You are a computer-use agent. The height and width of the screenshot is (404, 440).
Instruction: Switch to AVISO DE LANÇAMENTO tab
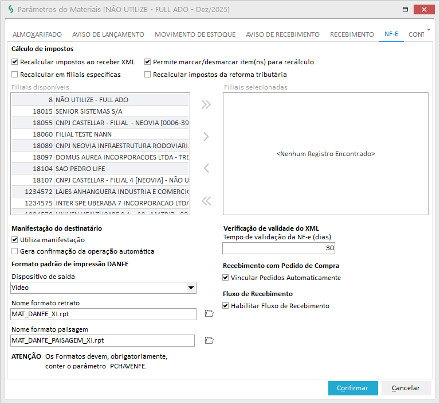108,34
